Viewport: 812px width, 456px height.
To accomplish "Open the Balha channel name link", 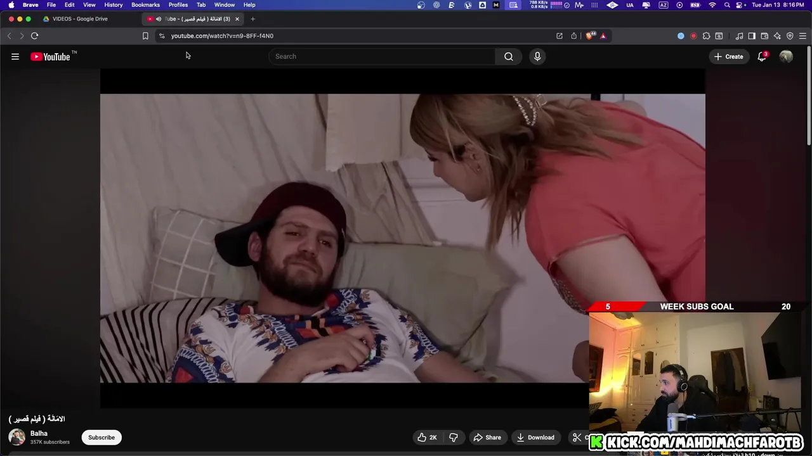I will (39, 433).
